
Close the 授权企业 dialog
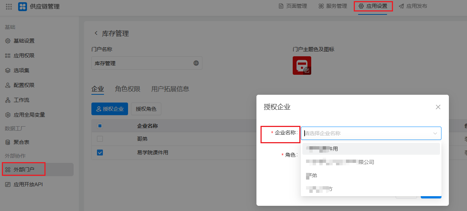click(438, 107)
